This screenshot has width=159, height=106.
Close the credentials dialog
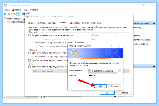119,46
